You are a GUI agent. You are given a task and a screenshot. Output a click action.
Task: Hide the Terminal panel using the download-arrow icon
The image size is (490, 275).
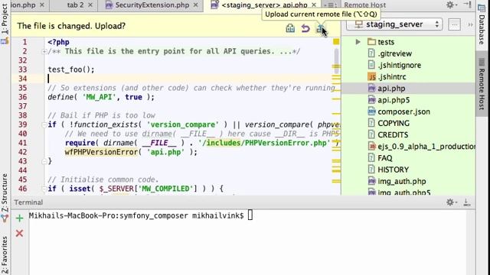tap(467, 202)
